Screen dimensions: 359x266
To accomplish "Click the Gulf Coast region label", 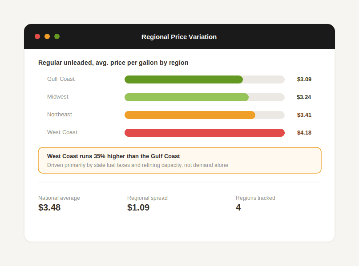I will point(61,79).
